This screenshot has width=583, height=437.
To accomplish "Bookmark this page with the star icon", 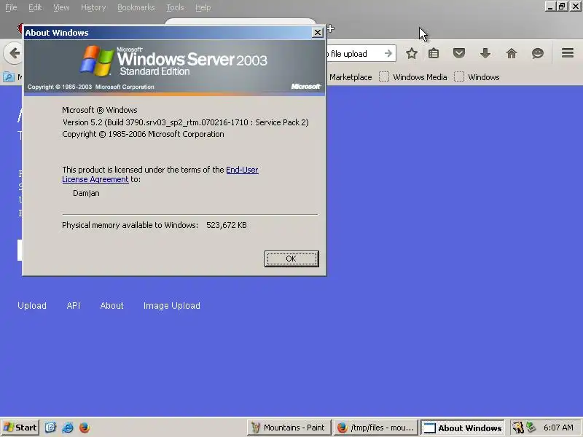I will coord(411,53).
